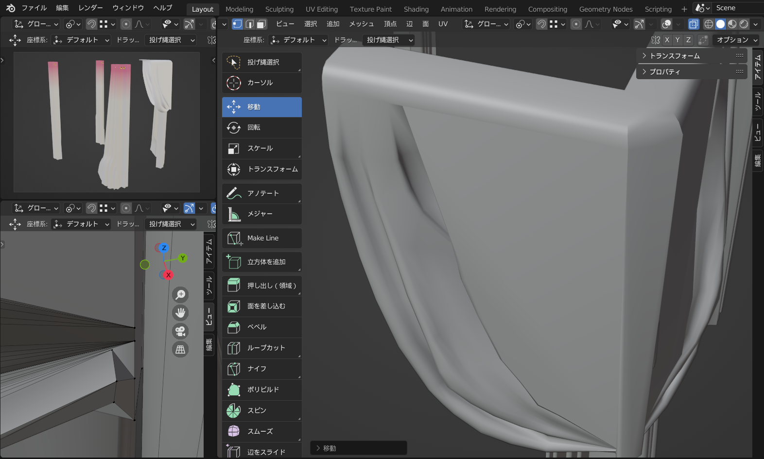Viewport: 764px width, 459px height.
Task: Toggle X axis mirror button
Action: (x=667, y=40)
